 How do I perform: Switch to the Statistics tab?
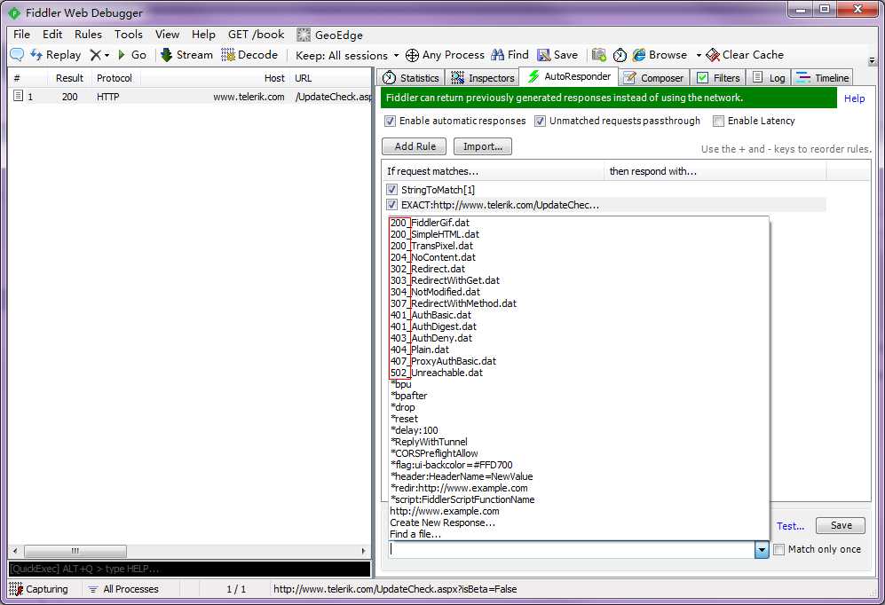pyautogui.click(x=410, y=78)
